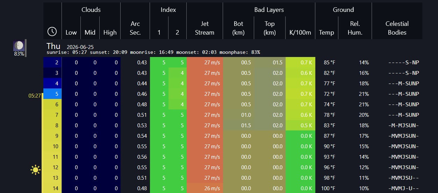Click the clock icon in the header
Viewport: 438px width, 193px height.
(x=52, y=31)
